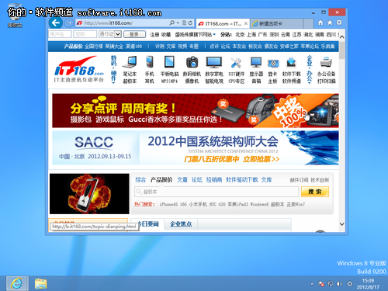The height and width of the screenshot is (291, 388).
Task: Click the 用户名 username input field
Action: pos(60,34)
